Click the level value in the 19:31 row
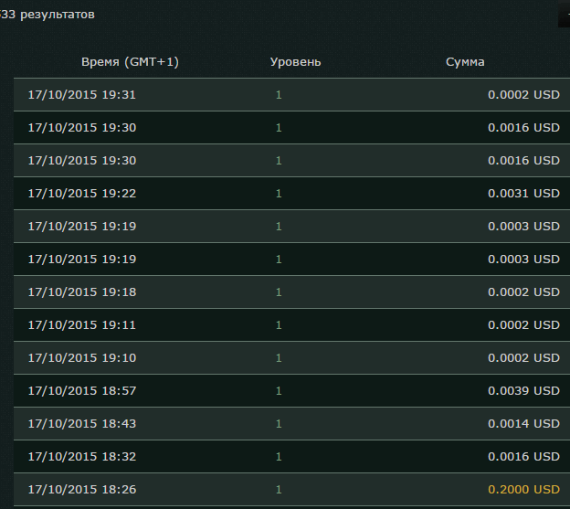This screenshot has height=509, width=570. pos(279,95)
